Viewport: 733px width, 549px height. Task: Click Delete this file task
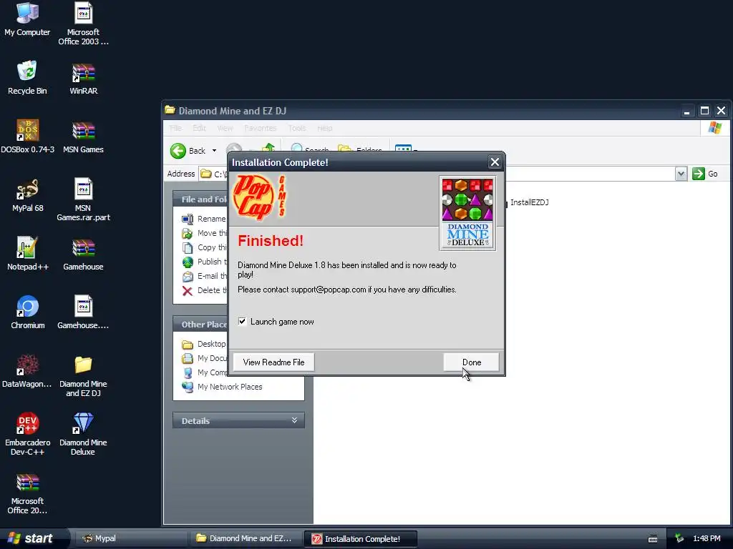coord(204,290)
